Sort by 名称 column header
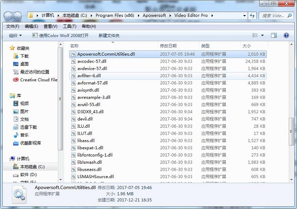Screen dimensions: 297x209 [113, 46]
